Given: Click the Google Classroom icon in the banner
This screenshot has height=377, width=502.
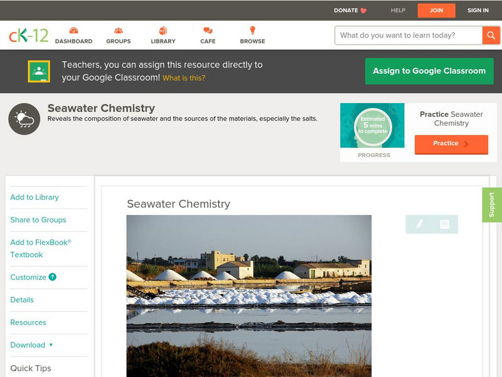Looking at the screenshot, I should coord(39,70).
